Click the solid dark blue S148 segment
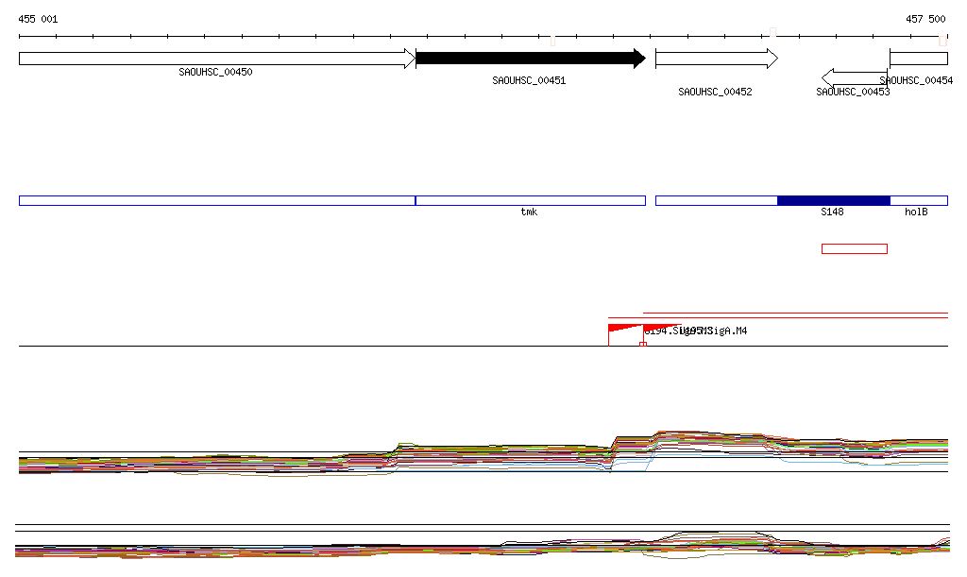The height and width of the screenshot is (577, 967). click(x=833, y=200)
